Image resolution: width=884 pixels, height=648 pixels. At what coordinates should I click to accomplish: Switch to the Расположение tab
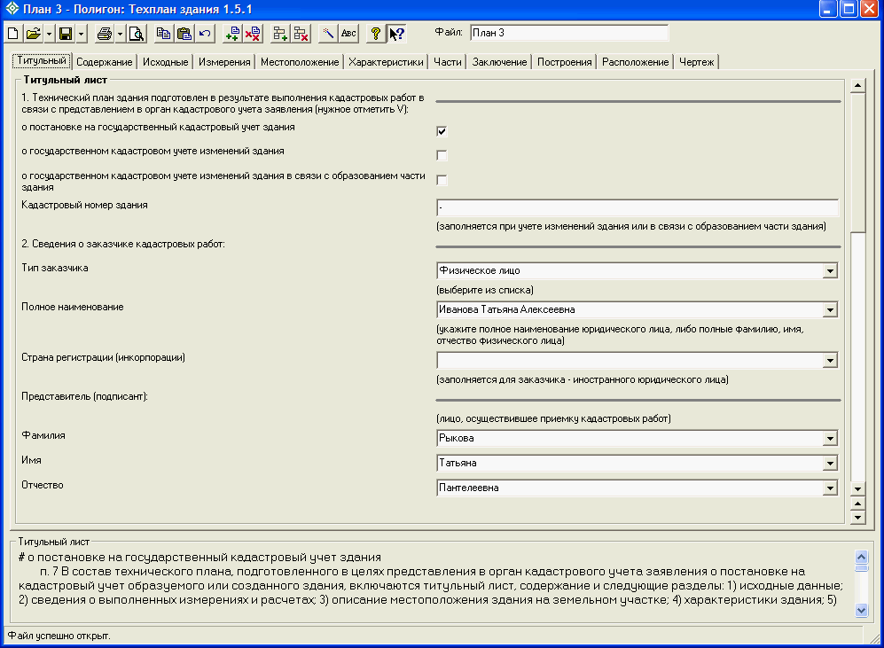(x=636, y=62)
